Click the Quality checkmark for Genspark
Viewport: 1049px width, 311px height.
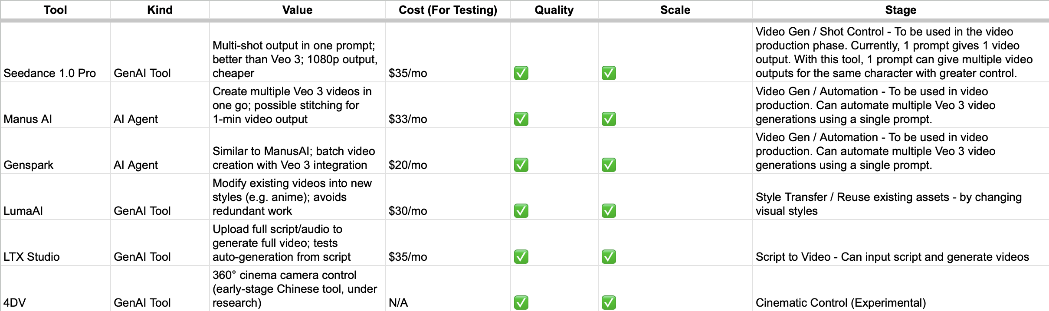tap(521, 165)
